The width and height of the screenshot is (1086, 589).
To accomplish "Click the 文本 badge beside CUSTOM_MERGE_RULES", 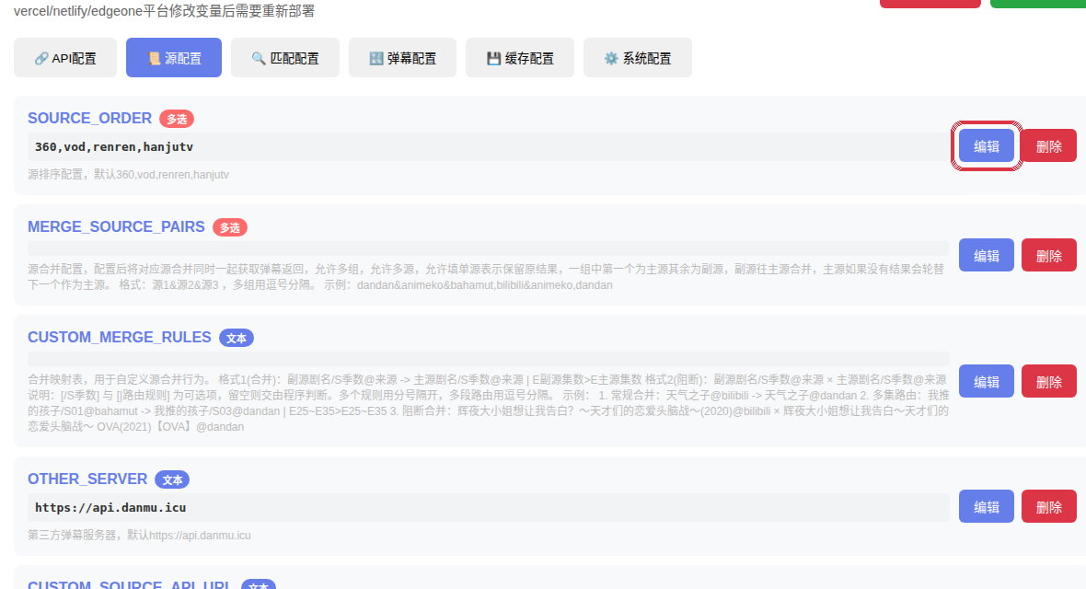I will pos(237,338).
